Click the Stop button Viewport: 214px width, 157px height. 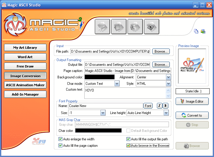tap(192, 125)
